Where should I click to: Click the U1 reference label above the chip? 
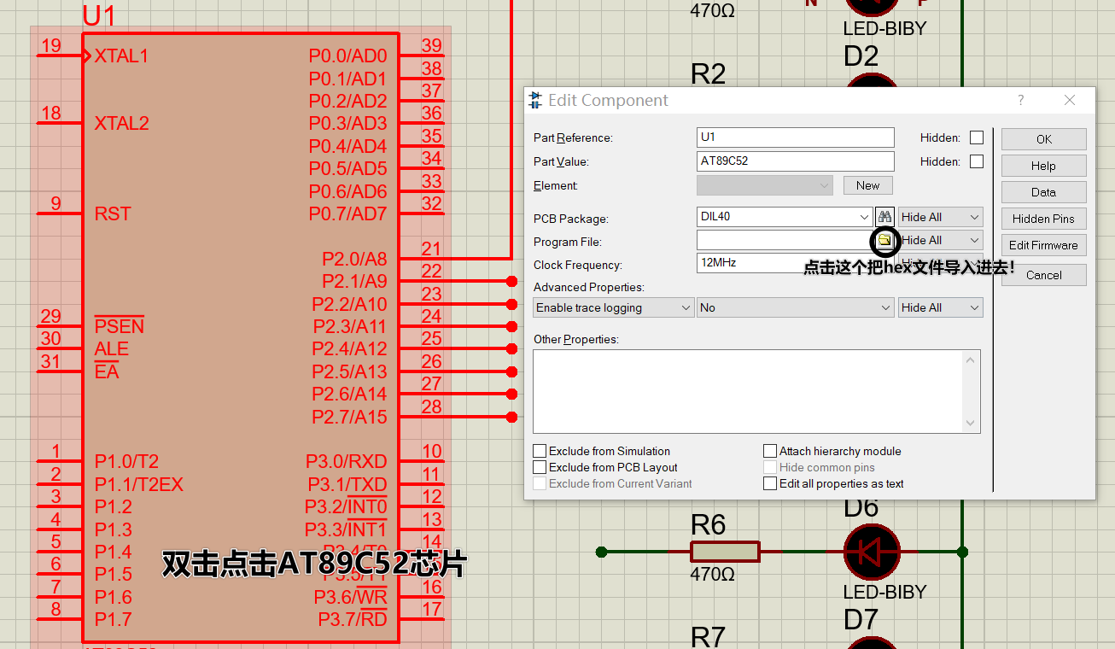coord(99,16)
